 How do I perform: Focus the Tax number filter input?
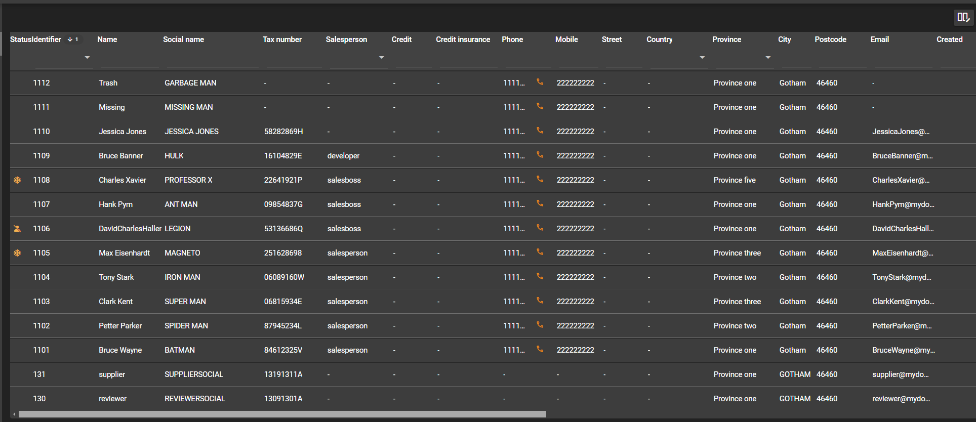coord(294,59)
